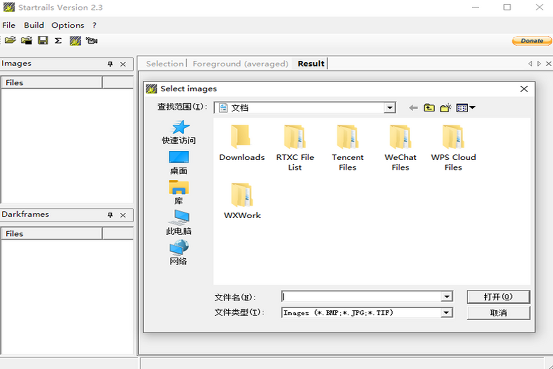
Task: Pin the Images panel
Action: tap(110, 64)
